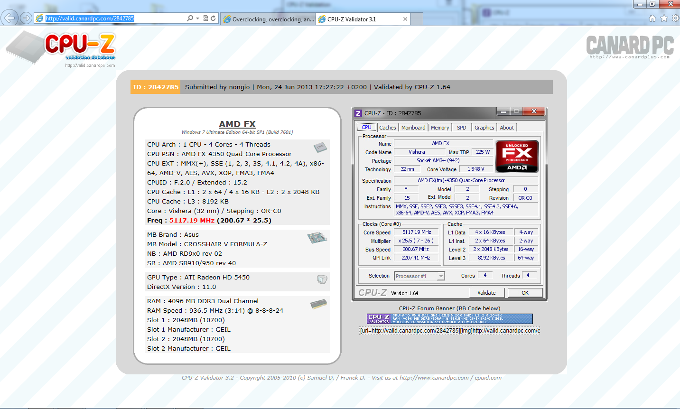Switch to the Overclocking browser tab
The width and height of the screenshot is (680, 409).
pos(268,19)
